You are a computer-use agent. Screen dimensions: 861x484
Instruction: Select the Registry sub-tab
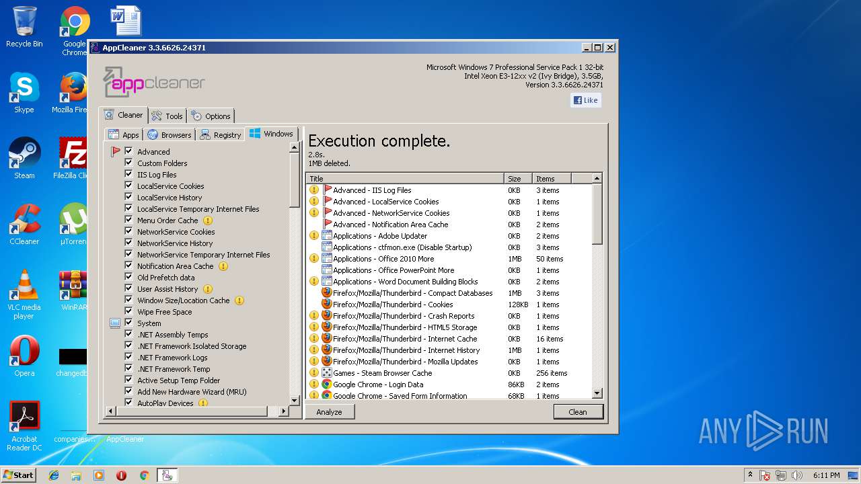click(x=221, y=134)
